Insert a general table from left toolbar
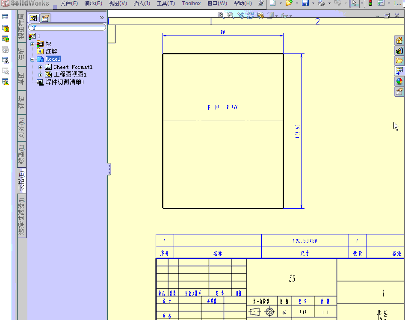The height and width of the screenshot is (320, 405). click(5, 17)
